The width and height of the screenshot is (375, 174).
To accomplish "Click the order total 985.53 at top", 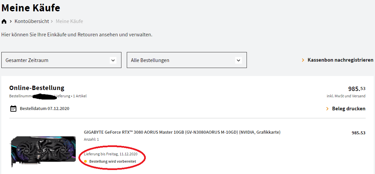I will [357, 89].
